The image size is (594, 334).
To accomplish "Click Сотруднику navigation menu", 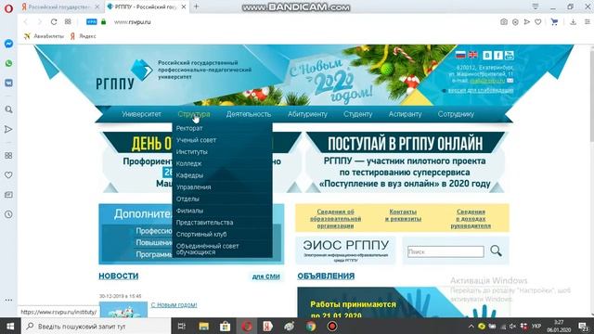I will coord(456,114).
